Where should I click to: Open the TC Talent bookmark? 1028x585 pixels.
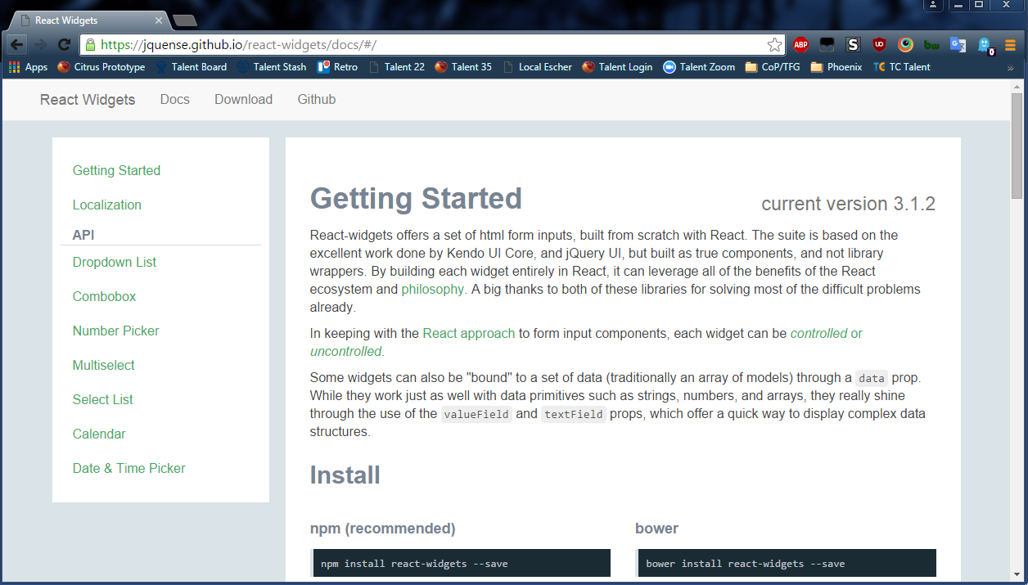(901, 67)
